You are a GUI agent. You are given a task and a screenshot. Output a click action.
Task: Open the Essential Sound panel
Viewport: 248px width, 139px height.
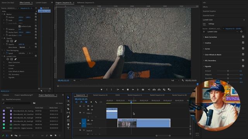208,15
